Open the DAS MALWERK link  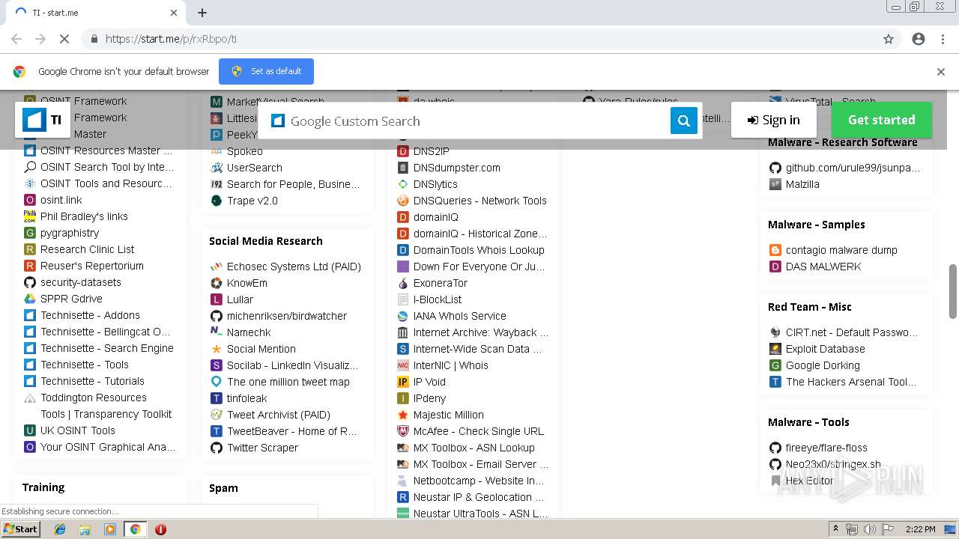coord(823,267)
